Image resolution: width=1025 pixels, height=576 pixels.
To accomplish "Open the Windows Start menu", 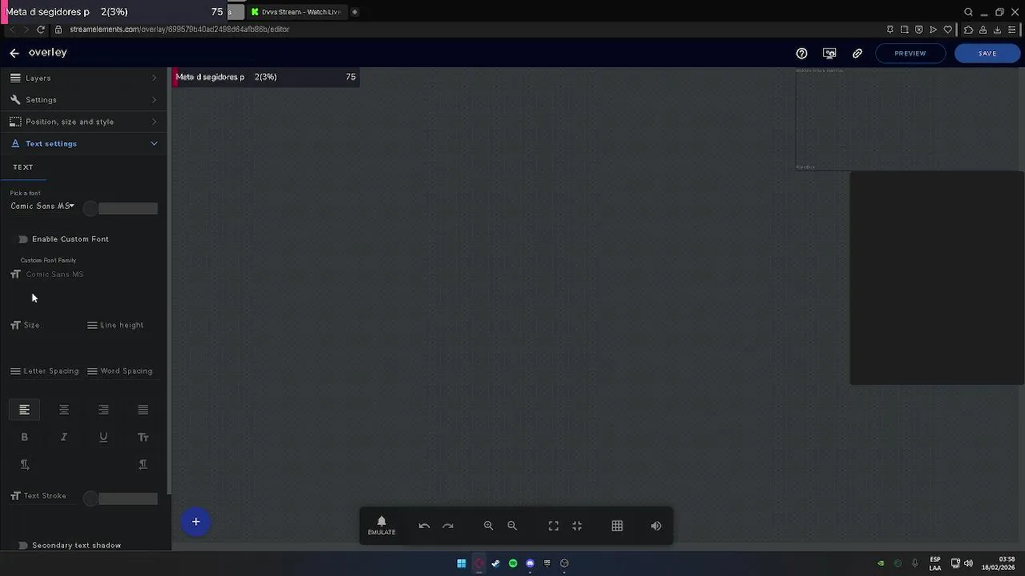I will [x=461, y=563].
